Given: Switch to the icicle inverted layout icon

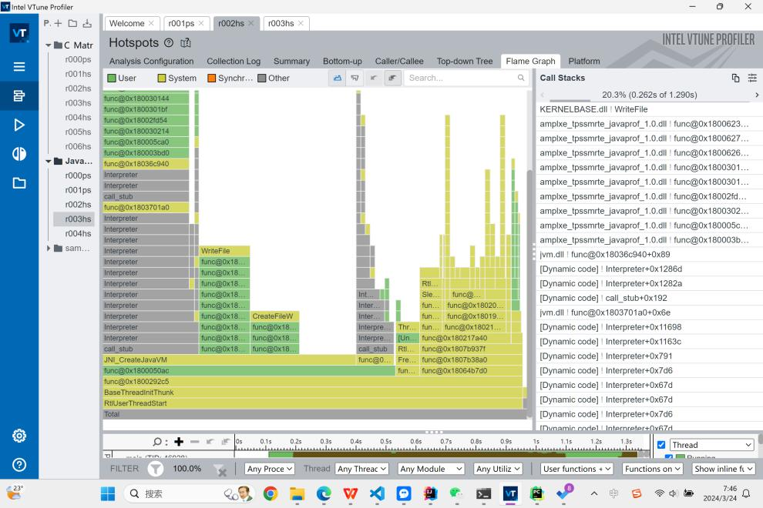Looking at the screenshot, I should pos(355,78).
